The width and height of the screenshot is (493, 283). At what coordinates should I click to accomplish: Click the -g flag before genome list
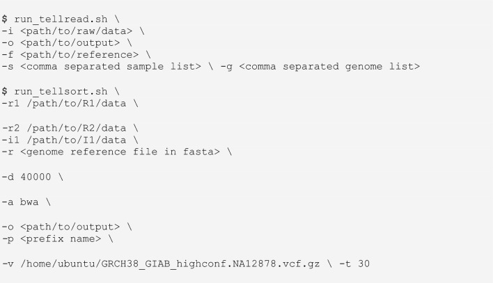point(226,67)
